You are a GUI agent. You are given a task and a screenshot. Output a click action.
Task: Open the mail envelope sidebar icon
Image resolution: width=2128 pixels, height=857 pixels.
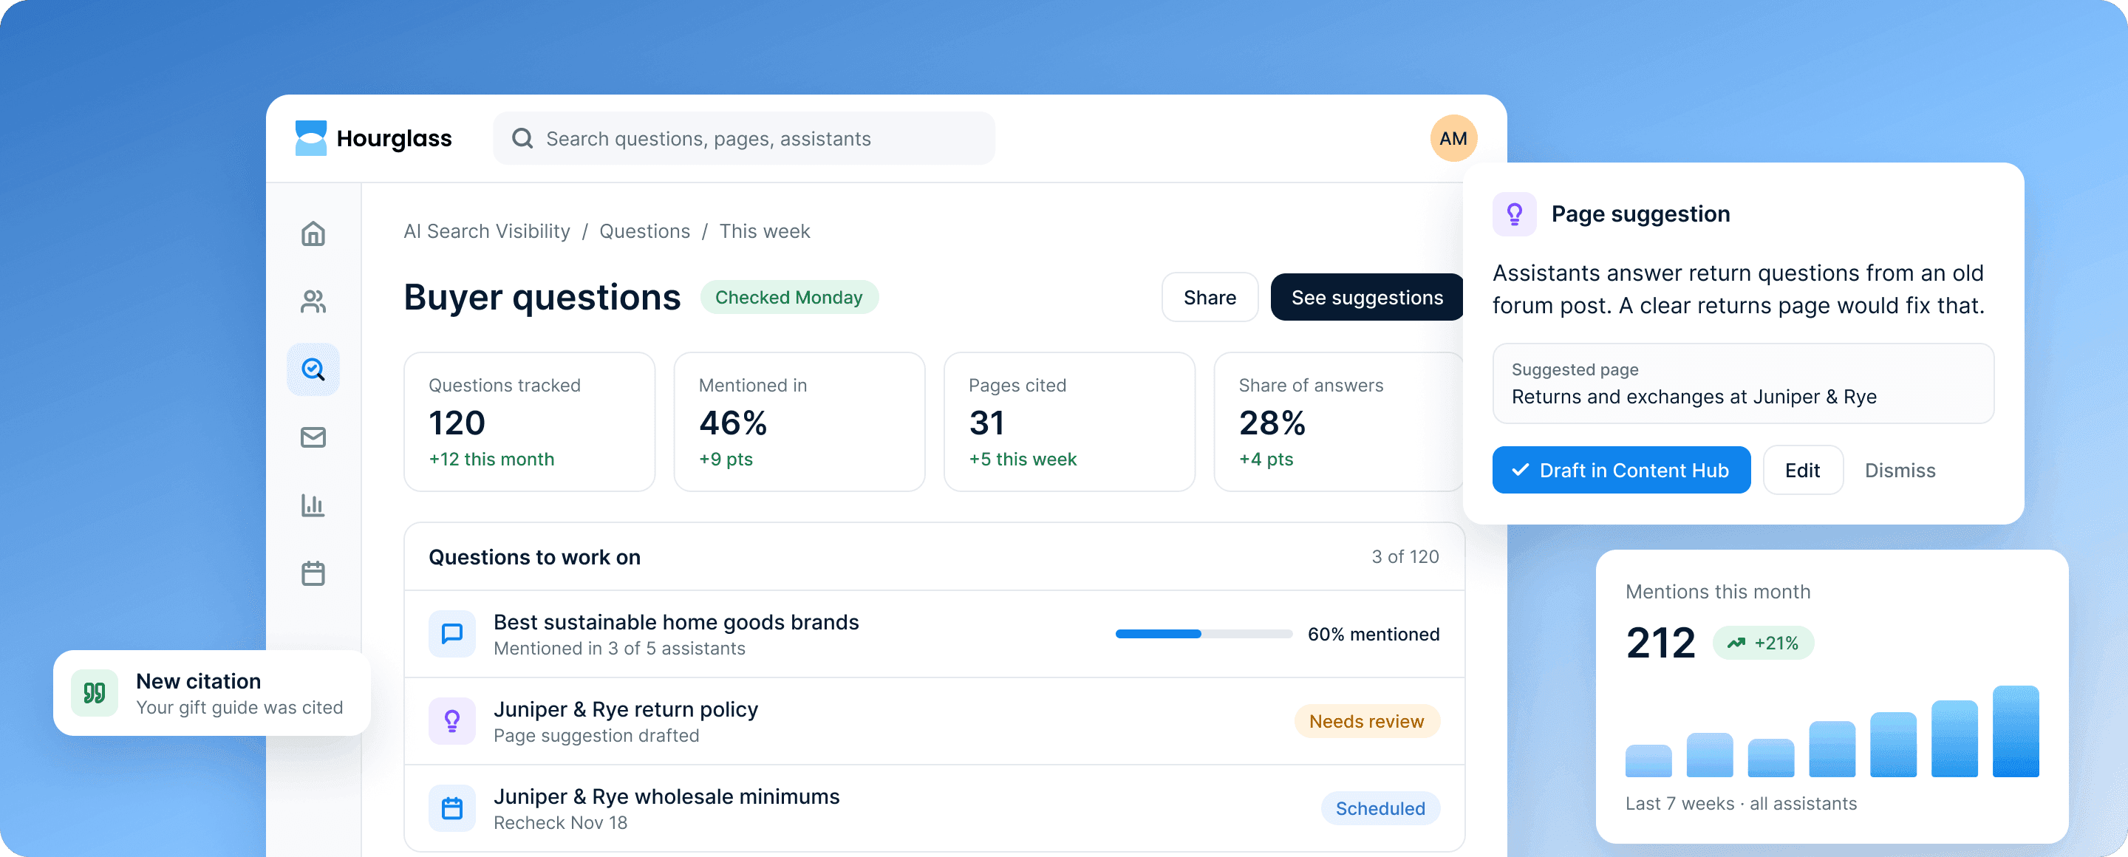[313, 437]
